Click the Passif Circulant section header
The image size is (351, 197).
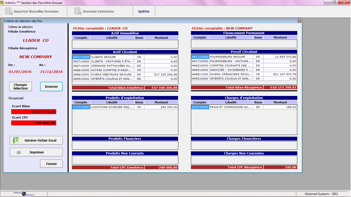pos(244,52)
